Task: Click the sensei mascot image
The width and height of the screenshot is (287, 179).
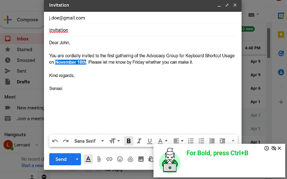Action: [x=170, y=160]
